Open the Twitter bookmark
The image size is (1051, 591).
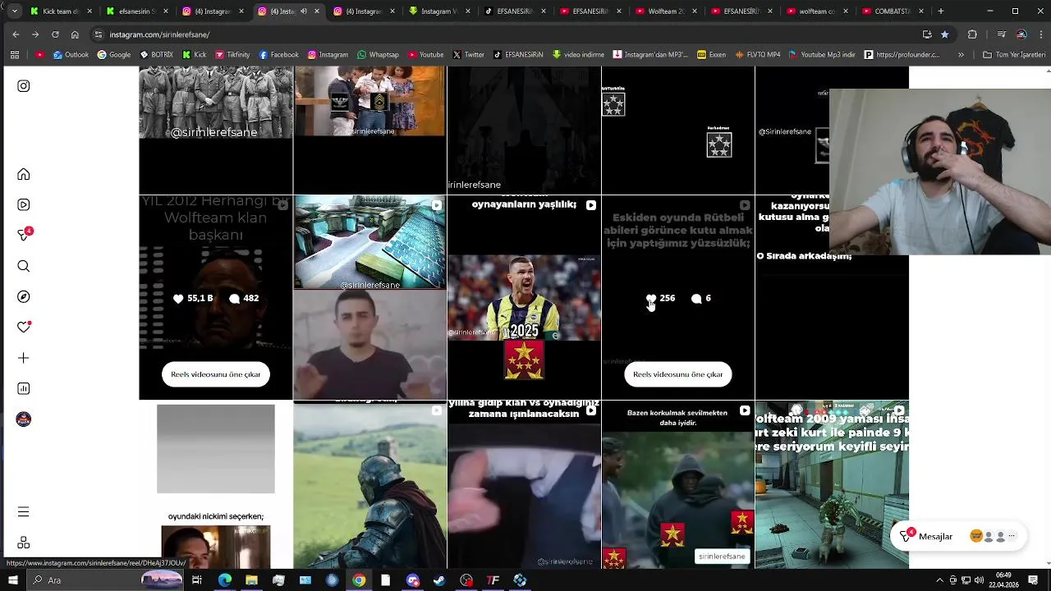point(469,55)
